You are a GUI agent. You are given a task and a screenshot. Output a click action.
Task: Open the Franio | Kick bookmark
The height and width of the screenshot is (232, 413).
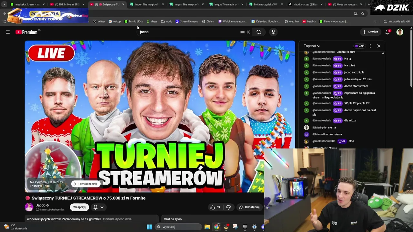(134, 22)
